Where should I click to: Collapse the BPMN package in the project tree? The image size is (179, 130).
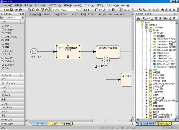(147, 30)
